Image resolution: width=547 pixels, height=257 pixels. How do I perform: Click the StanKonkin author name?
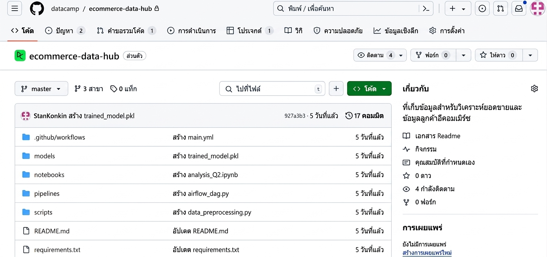click(50, 116)
